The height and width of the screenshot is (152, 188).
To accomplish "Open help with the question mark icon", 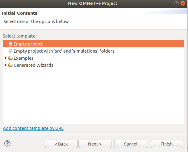I will (x=7, y=143).
